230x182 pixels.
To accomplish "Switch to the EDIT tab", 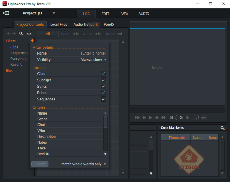I will pyautogui.click(x=105, y=14).
